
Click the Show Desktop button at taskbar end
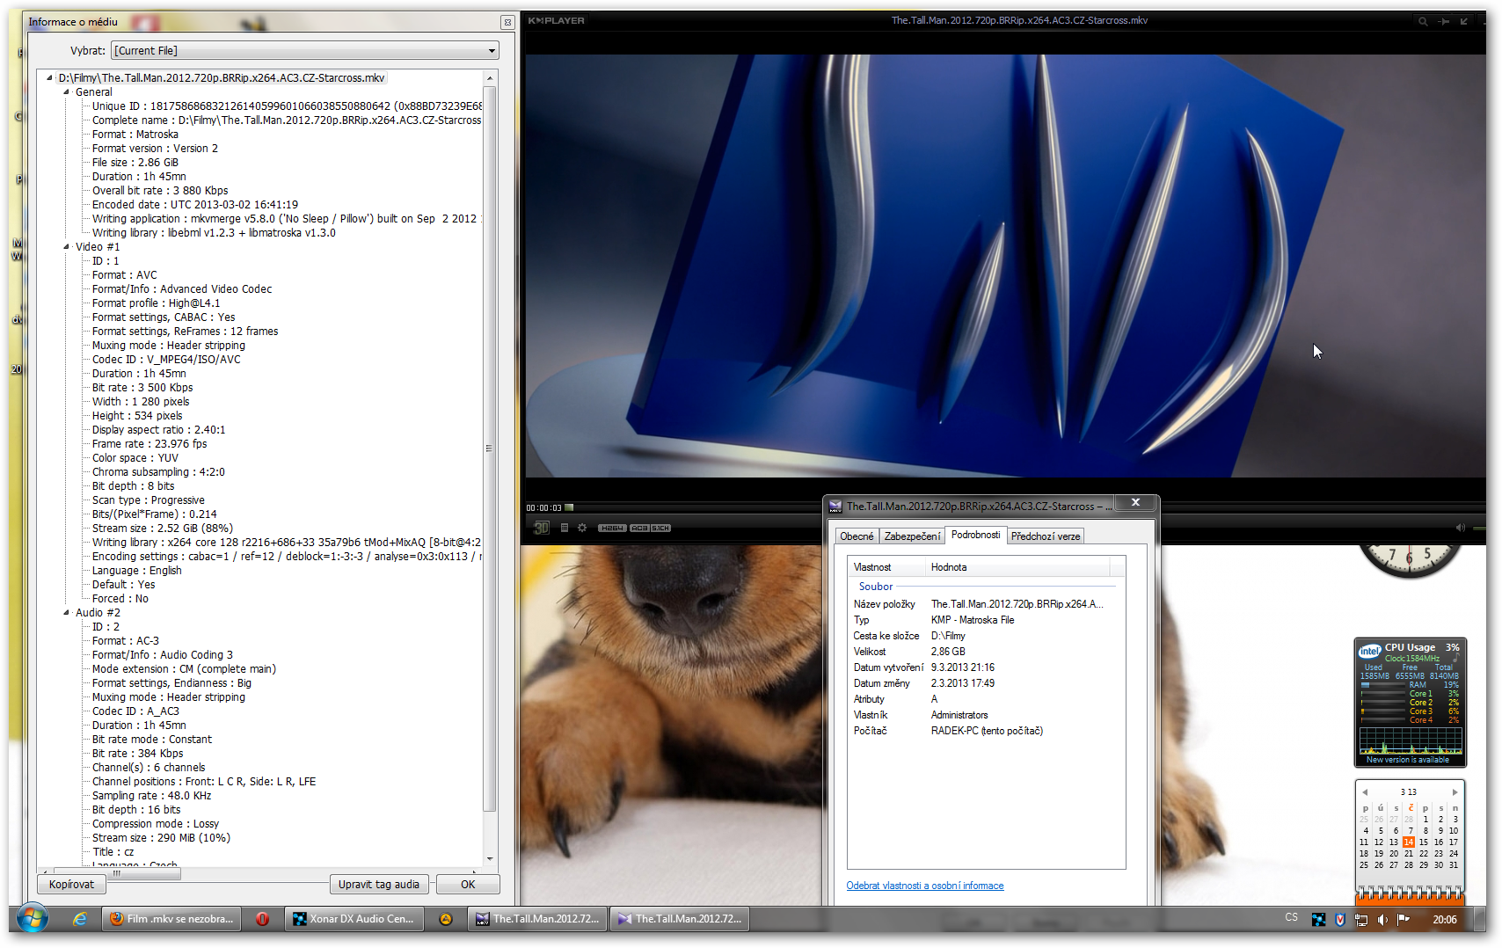tap(1478, 919)
